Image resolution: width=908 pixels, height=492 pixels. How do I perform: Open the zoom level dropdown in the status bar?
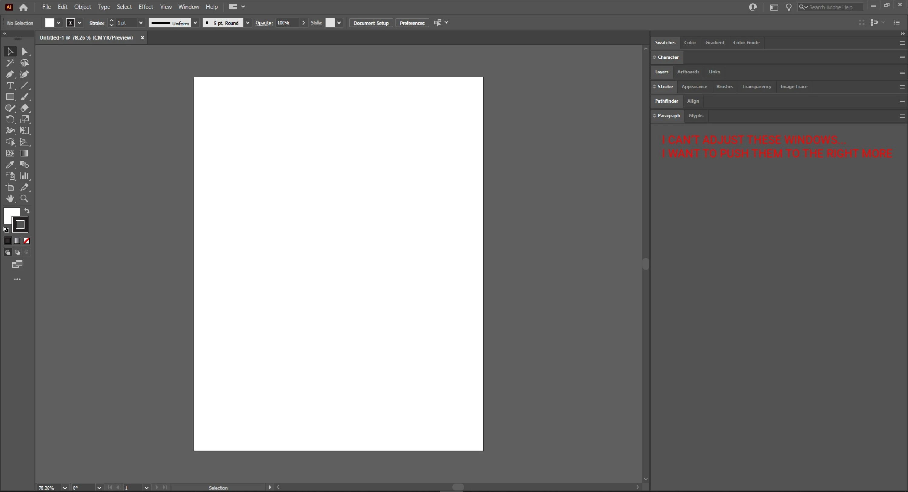64,488
